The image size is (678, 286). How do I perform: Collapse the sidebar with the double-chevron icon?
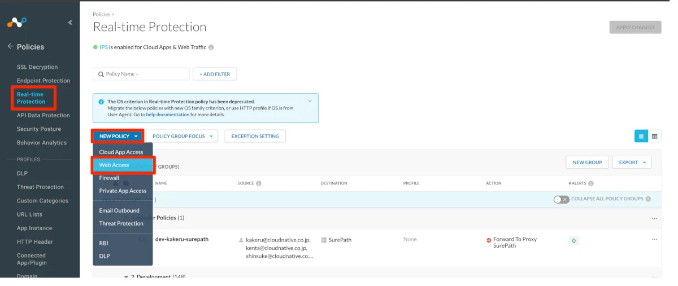coord(70,23)
